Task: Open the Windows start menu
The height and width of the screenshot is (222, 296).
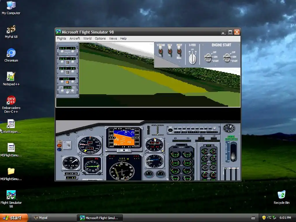Action: pos(14,218)
